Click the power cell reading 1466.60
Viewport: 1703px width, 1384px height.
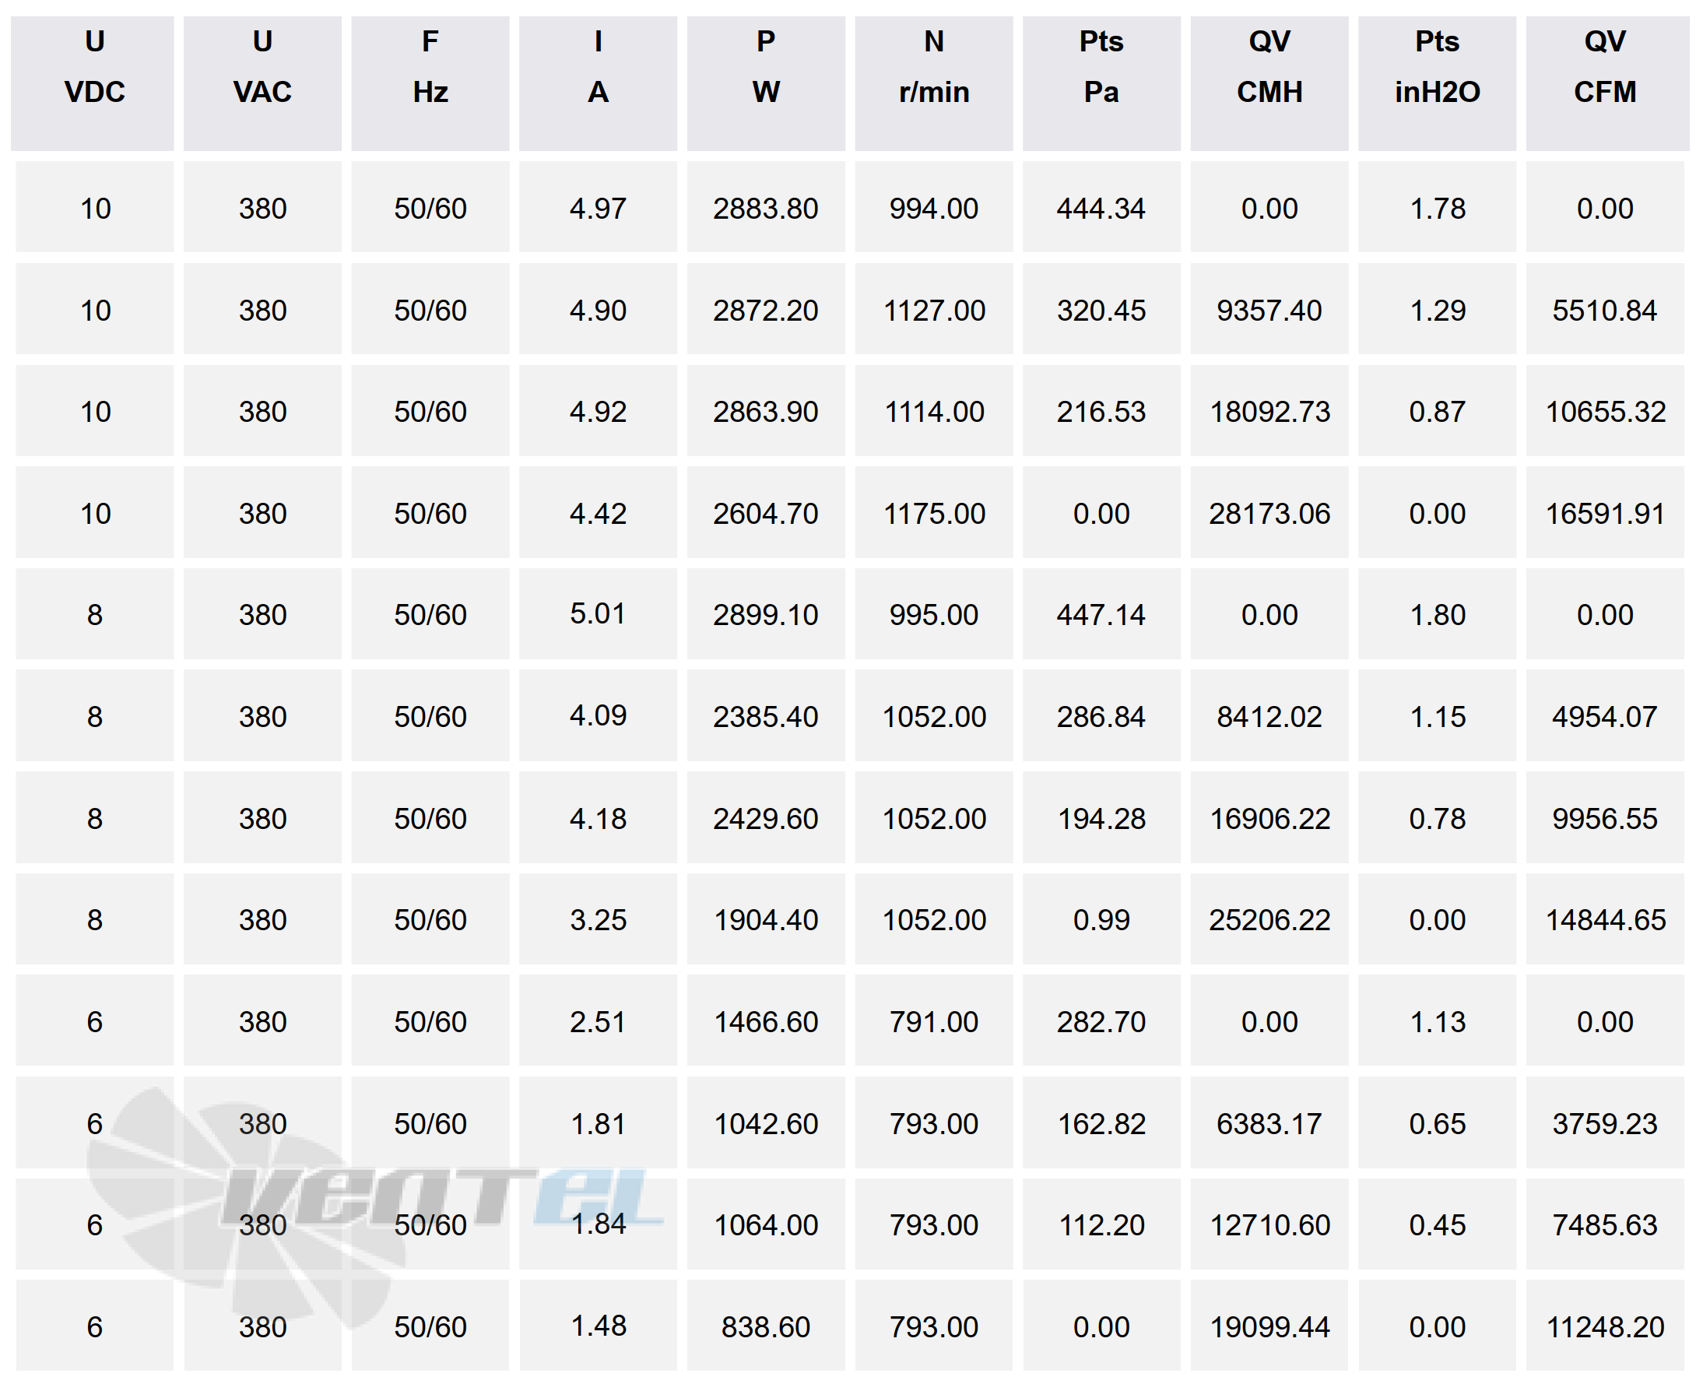(765, 1021)
